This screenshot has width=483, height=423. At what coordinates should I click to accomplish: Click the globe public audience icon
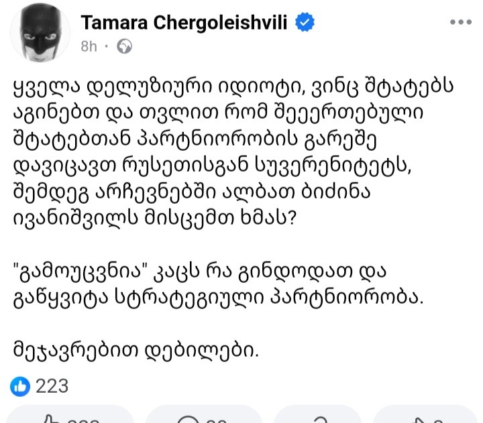[125, 46]
